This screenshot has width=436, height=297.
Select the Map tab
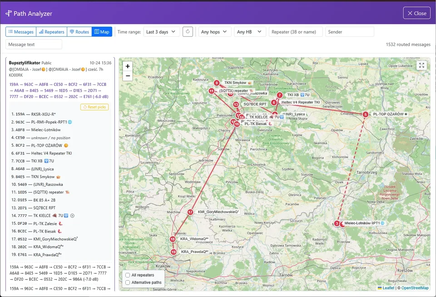pyautogui.click(x=102, y=32)
